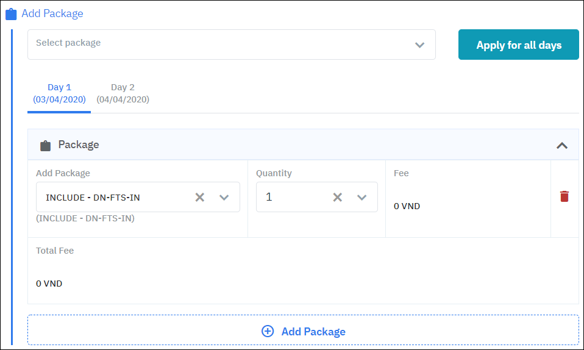Viewport: 584px width, 350px height.
Task: Click the Add Package heading text at the top
Action: pyautogui.click(x=52, y=13)
